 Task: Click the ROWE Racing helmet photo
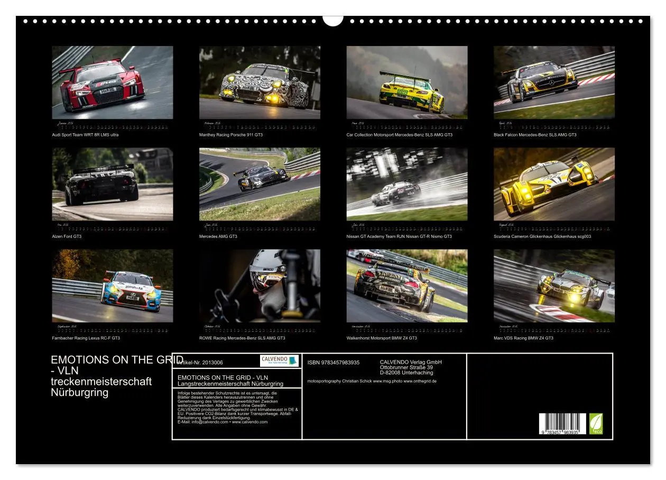click(260, 286)
